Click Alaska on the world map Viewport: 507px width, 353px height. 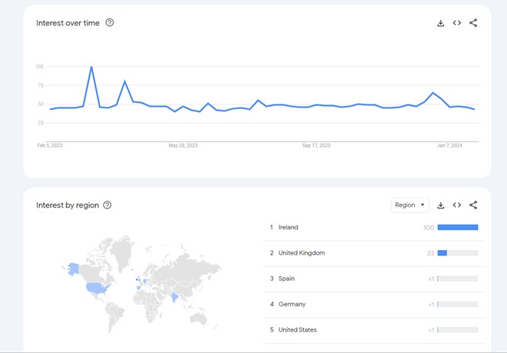click(74, 269)
